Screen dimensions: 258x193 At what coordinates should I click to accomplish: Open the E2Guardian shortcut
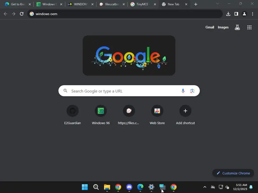(x=73, y=115)
